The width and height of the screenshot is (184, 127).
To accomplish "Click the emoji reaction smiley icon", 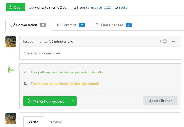I will point(165,41).
